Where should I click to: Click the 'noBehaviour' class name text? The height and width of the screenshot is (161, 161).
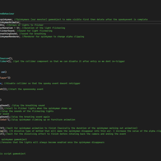[7, 14]
